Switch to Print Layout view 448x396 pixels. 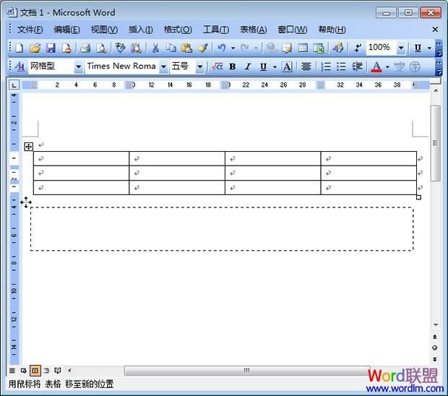(x=35, y=371)
